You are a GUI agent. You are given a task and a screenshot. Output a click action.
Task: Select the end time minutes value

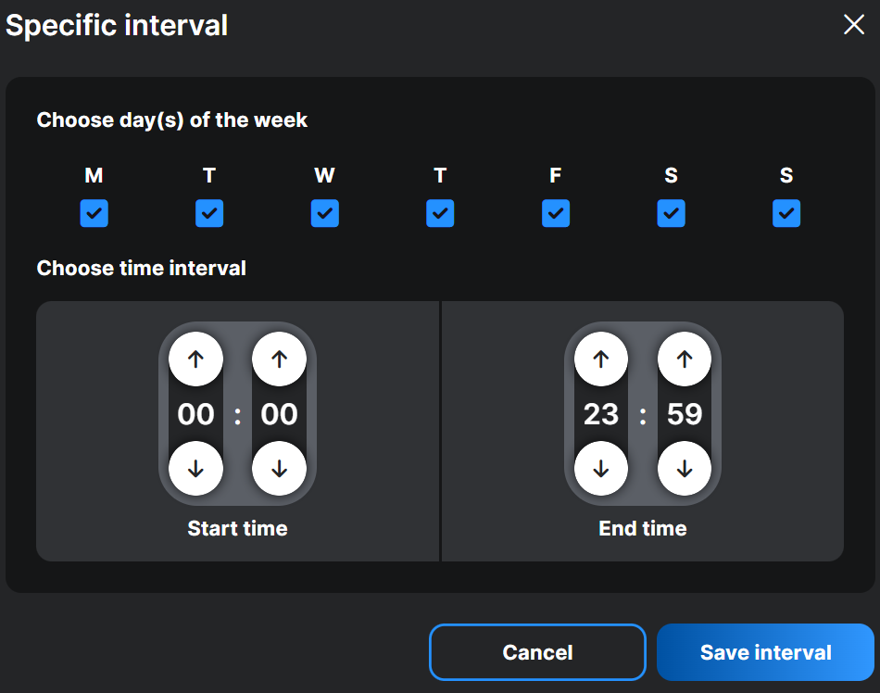684,414
